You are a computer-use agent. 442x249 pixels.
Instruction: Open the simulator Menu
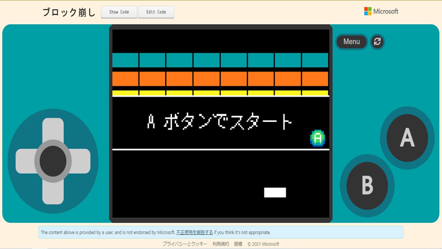point(351,41)
